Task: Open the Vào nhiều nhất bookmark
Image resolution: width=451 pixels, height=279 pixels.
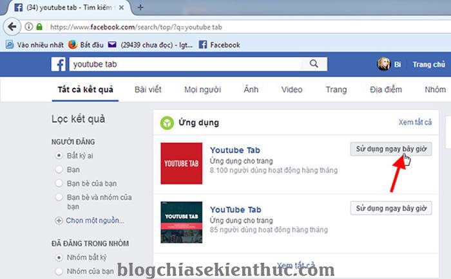Action: coord(35,44)
